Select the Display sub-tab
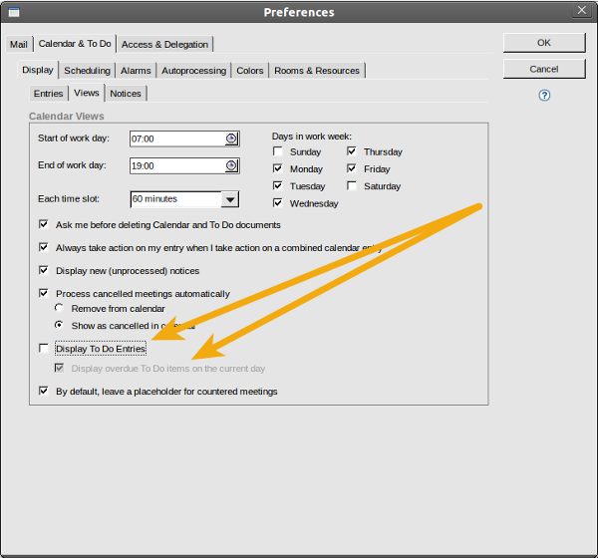 click(38, 70)
